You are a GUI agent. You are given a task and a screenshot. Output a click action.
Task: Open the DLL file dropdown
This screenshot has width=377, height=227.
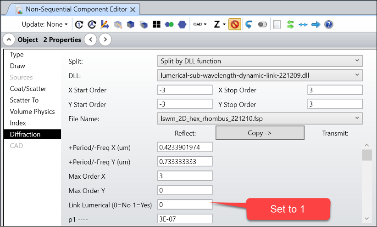tap(260, 76)
